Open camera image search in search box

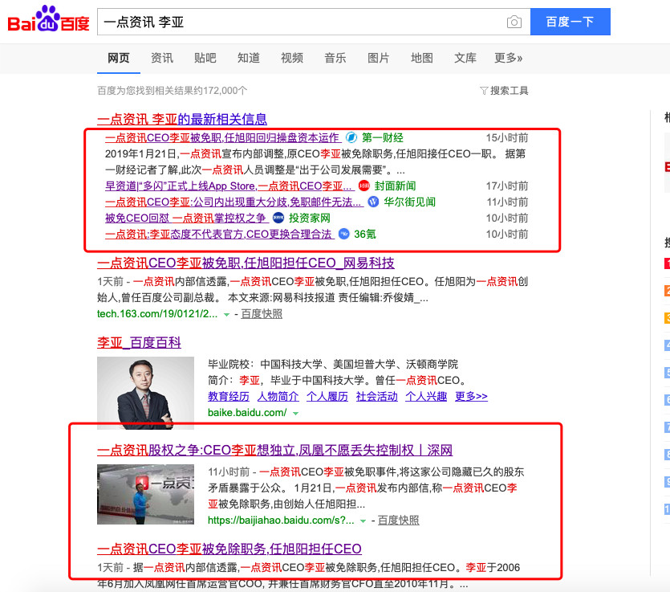pyautogui.click(x=514, y=22)
